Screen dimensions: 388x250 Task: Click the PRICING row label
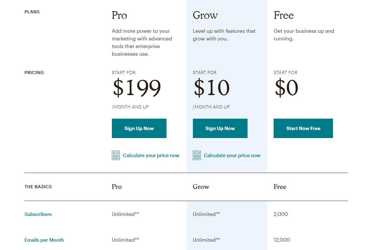(34, 73)
